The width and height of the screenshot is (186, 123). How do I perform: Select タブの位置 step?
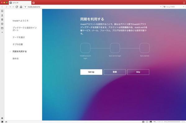pos(18,44)
